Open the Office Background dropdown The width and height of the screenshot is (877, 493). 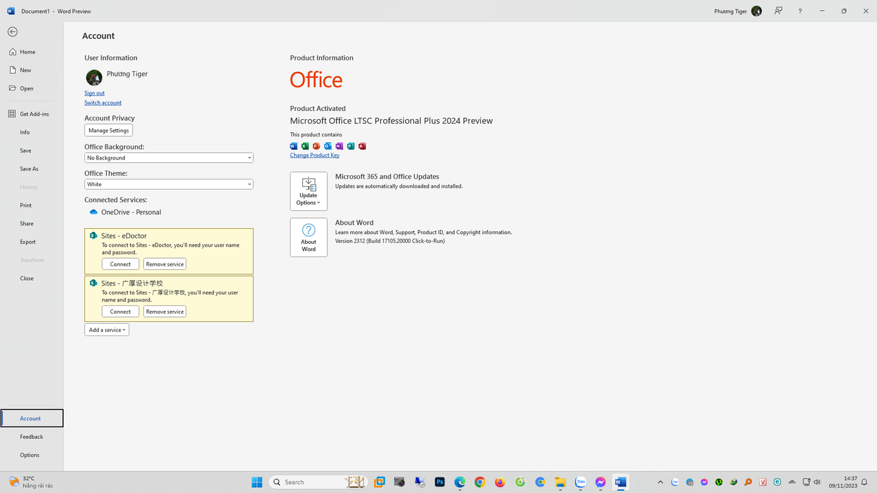tap(169, 157)
